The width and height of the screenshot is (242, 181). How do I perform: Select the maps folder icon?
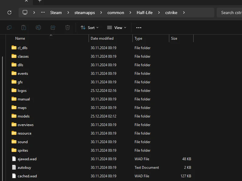tap(14, 107)
